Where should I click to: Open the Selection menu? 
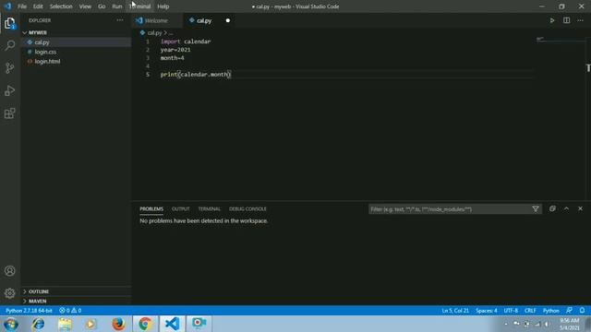61,6
